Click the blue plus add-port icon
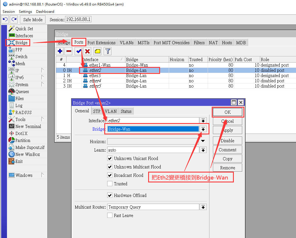Viewport: 296px width, 238px height. coord(60,51)
